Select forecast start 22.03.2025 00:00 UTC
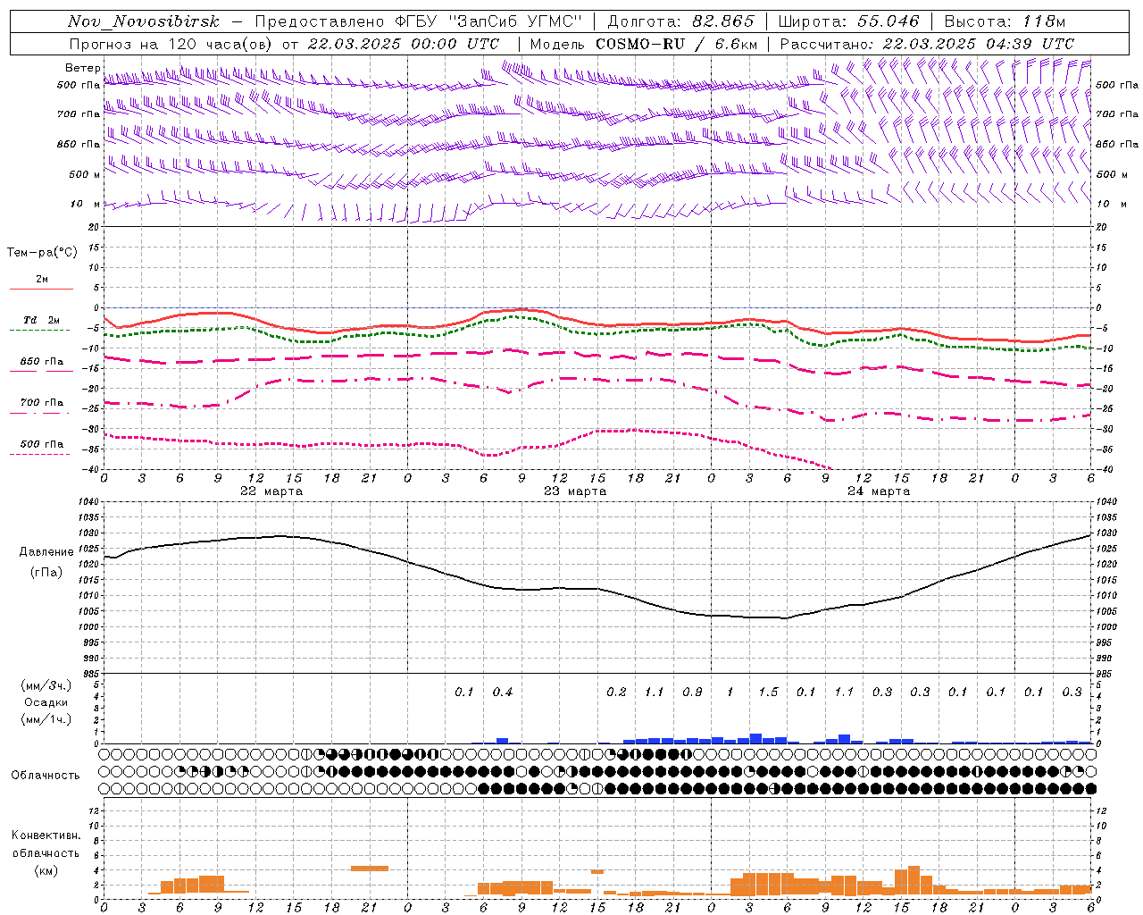This screenshot has width=1143, height=915. coord(404,44)
